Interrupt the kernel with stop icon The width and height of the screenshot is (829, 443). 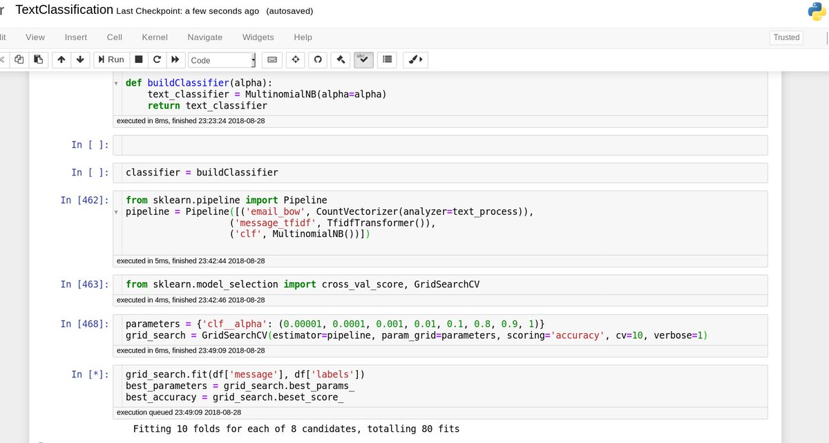(x=139, y=60)
